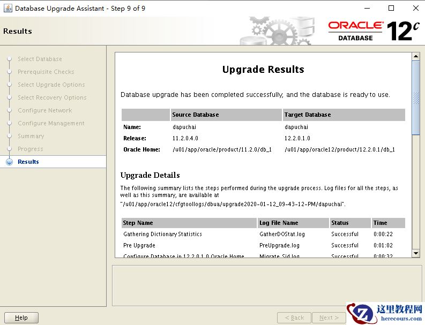Click the vertical scrollbar thumb

tap(416, 97)
